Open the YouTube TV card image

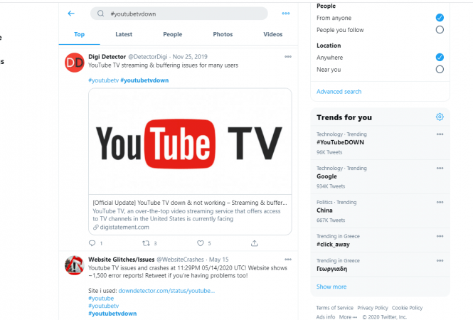[190, 142]
